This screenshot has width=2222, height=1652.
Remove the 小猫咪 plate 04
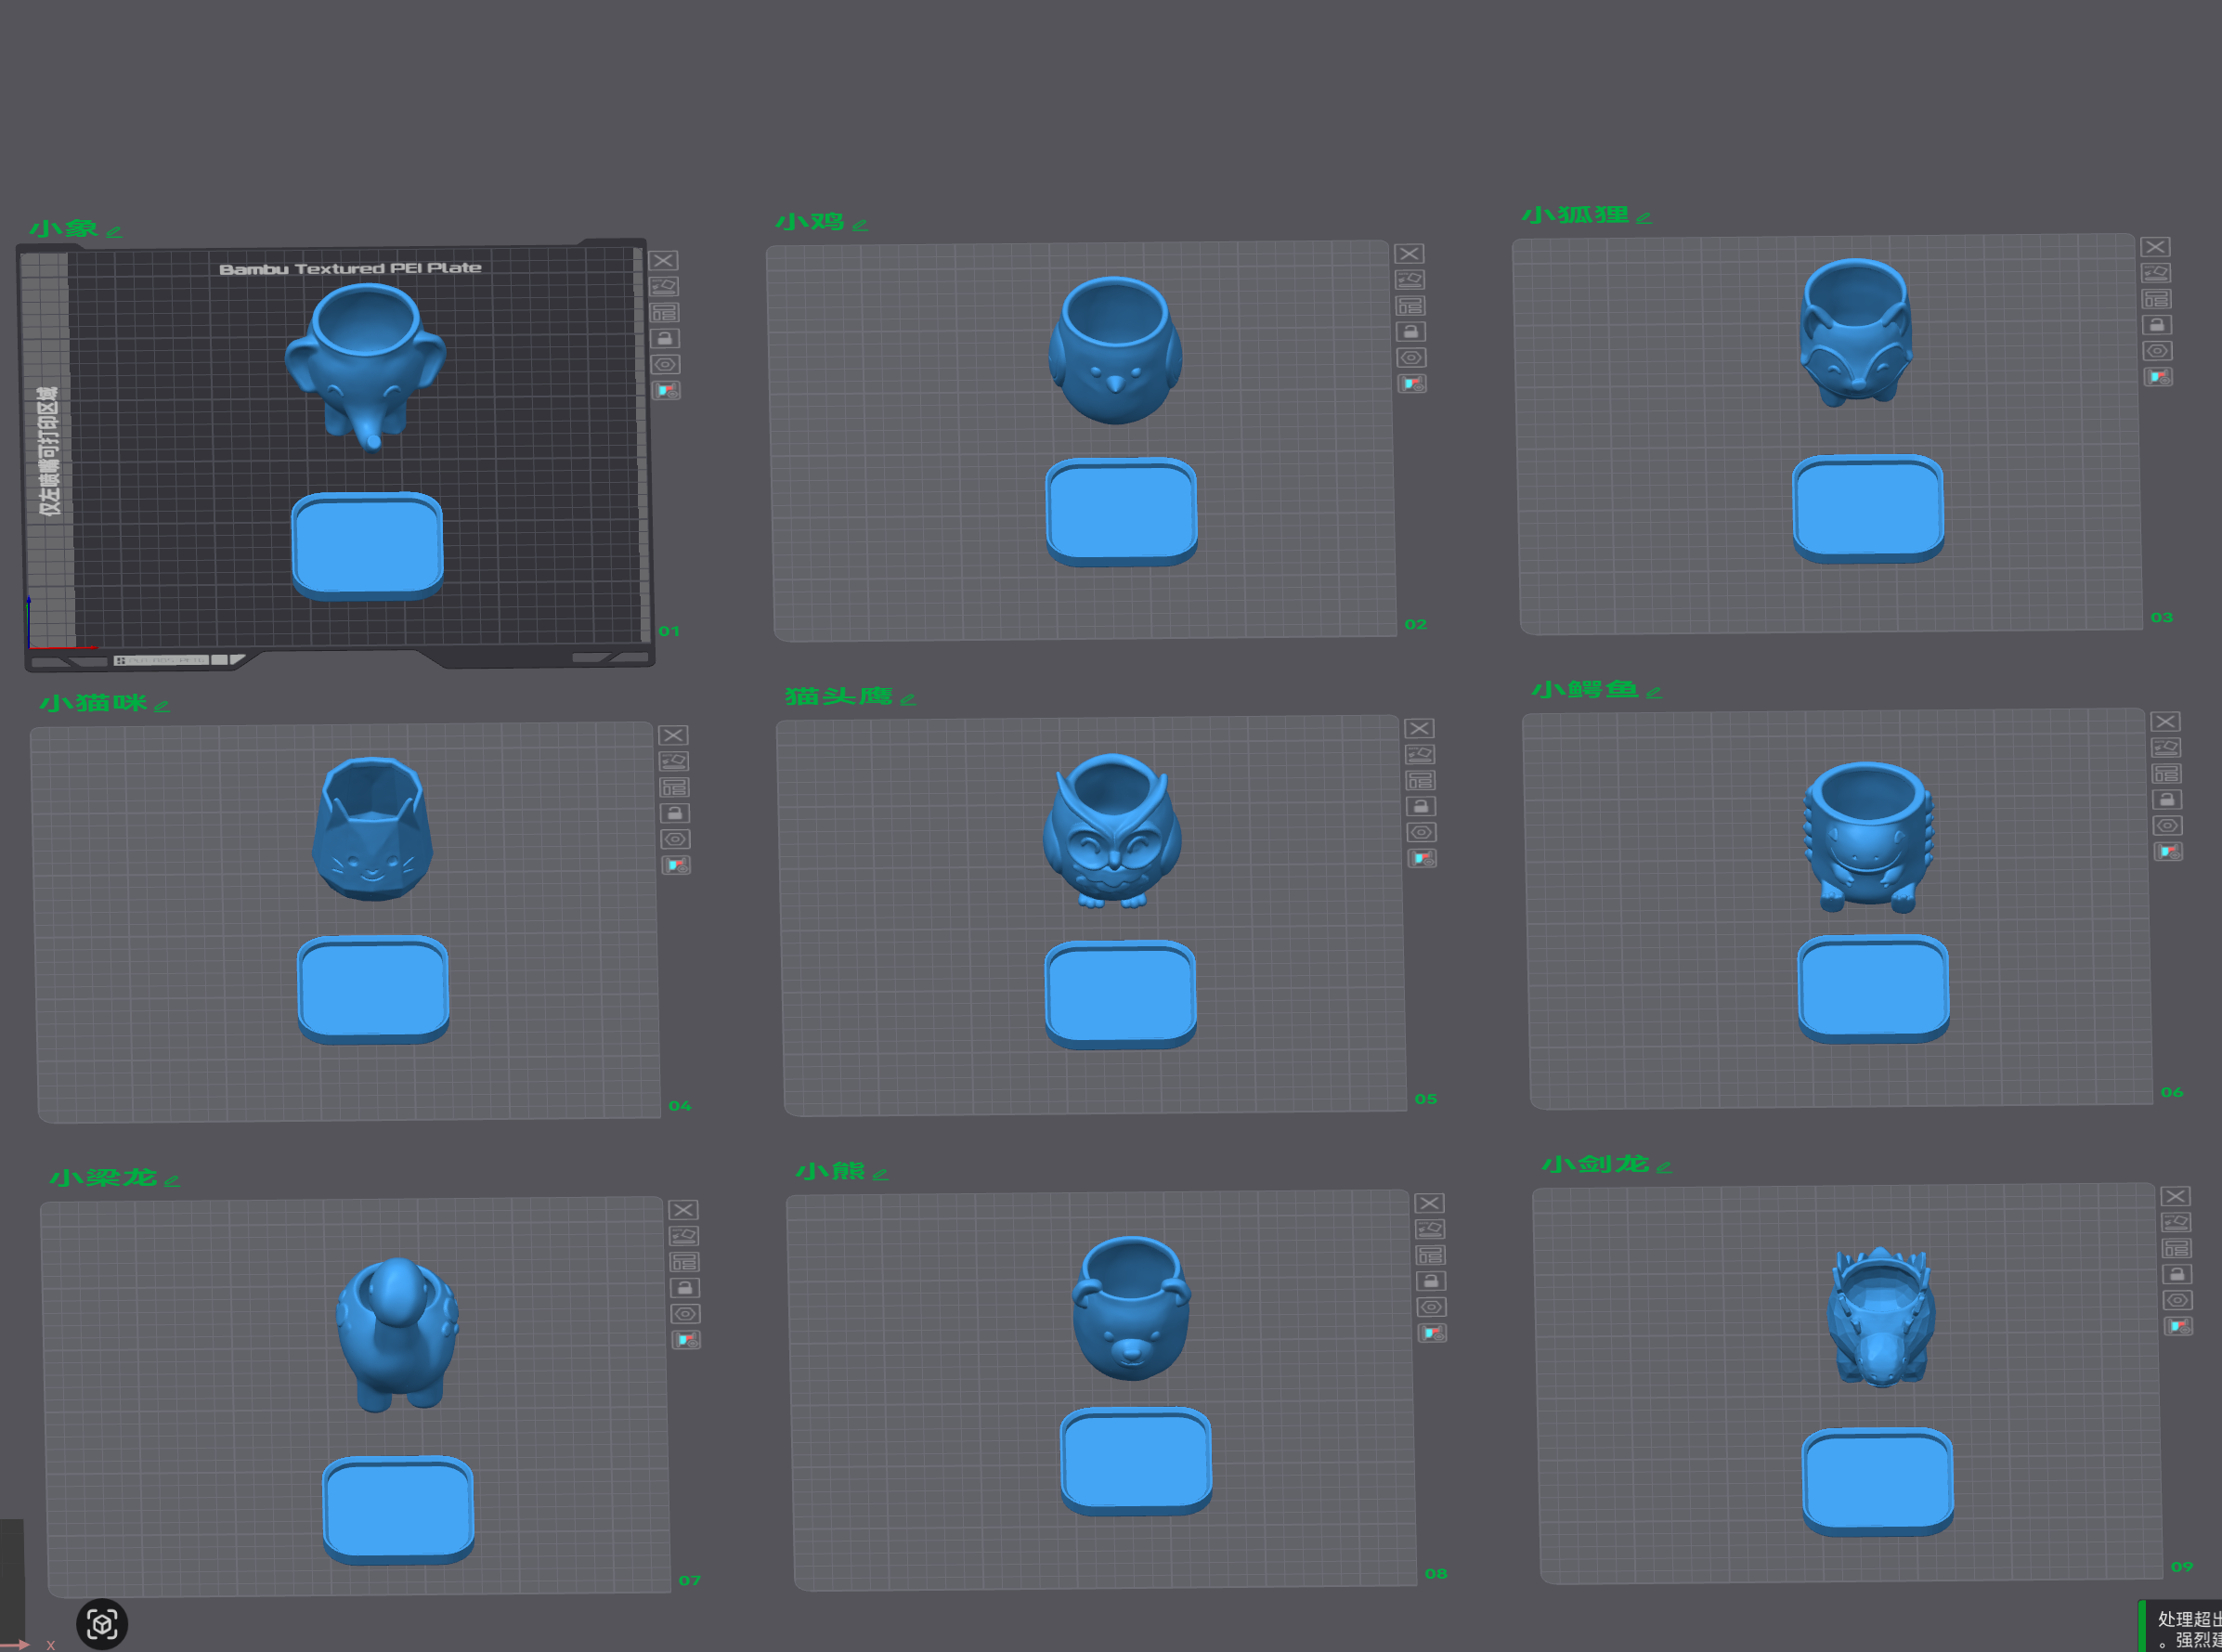pyautogui.click(x=673, y=736)
